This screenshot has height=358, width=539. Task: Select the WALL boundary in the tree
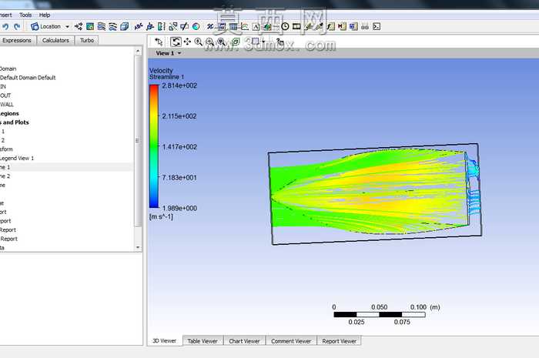(x=6, y=105)
